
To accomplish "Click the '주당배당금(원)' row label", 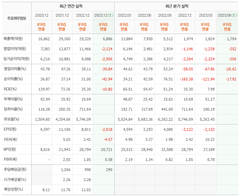I will tap(15, 169).
